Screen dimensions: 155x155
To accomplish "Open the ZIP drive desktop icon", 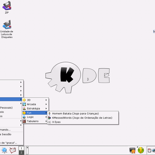I will click(7, 7).
